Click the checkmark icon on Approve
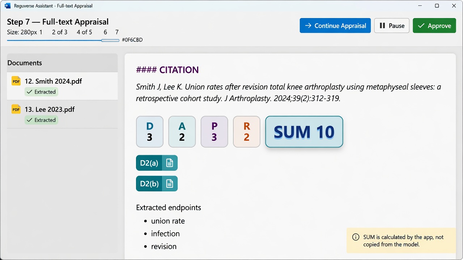This screenshot has width=463, height=260. (x=421, y=26)
